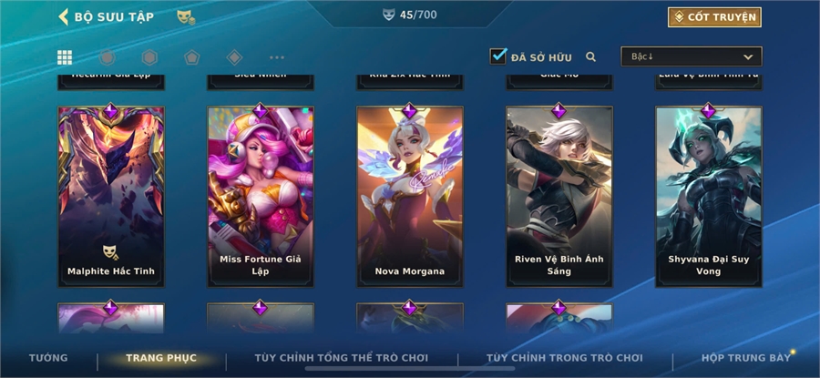
Task: Switch to Tùy Chỉnh Tổng Thể Trò Chơi tab
Action: [342, 358]
